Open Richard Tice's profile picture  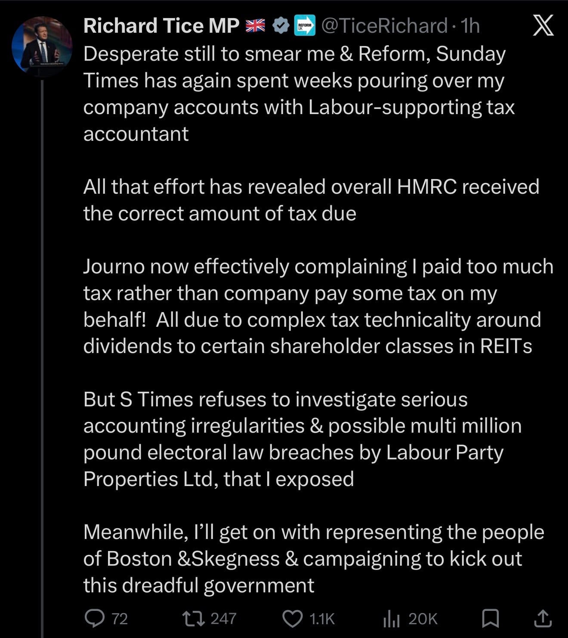click(x=42, y=46)
